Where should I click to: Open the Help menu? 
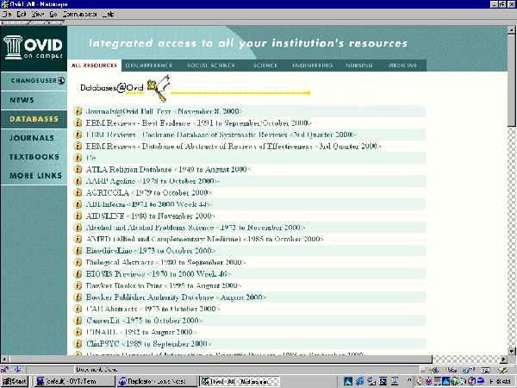109,14
